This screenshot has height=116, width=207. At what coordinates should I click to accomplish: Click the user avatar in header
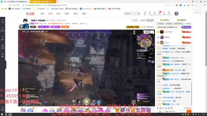[176, 13]
